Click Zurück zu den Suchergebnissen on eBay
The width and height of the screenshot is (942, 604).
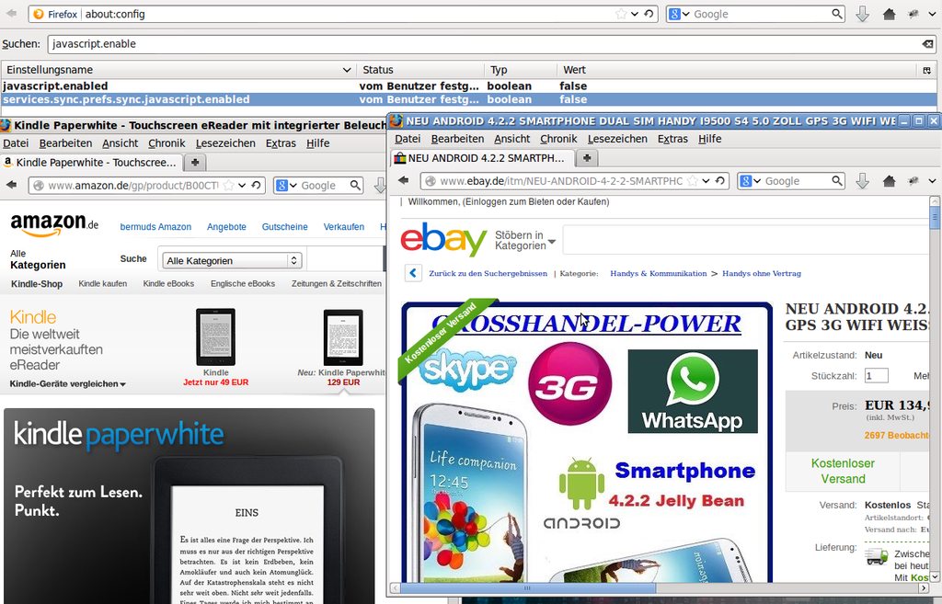(x=488, y=273)
